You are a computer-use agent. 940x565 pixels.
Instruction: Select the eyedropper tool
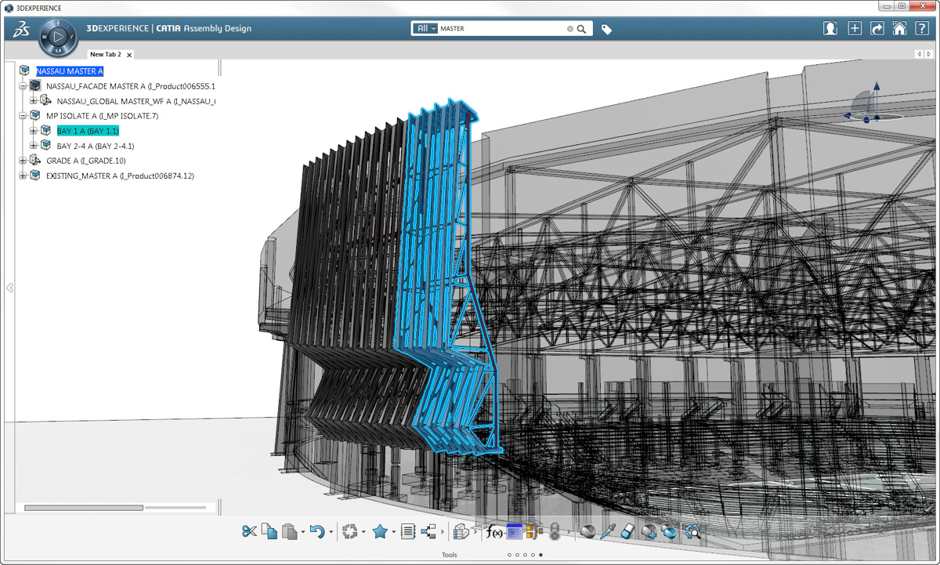pyautogui.click(x=608, y=532)
